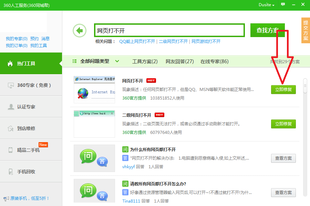Click the phone icon beside 精品二手机
Screen dimensions: 310x206
[x=10, y=150]
